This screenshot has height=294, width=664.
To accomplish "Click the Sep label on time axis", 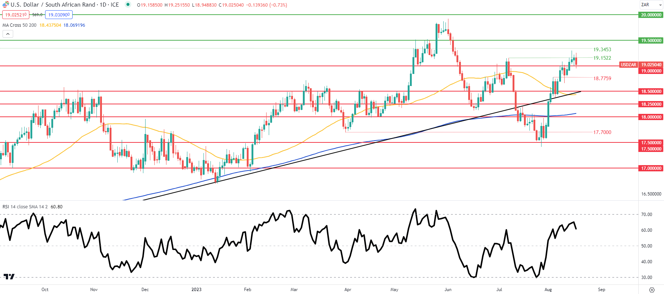I will [602, 290].
